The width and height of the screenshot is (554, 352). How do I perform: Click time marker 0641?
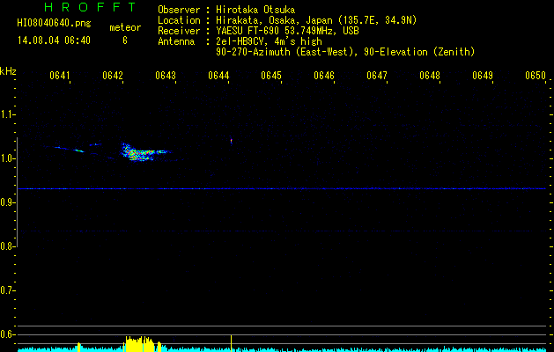(59, 76)
